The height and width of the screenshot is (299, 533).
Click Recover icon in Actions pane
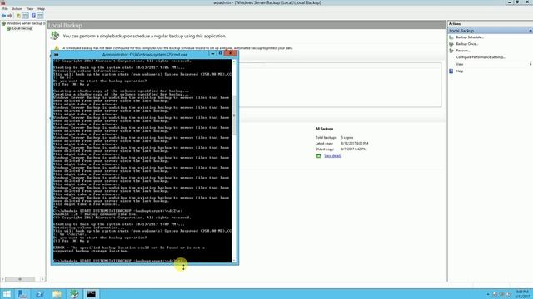click(x=451, y=51)
